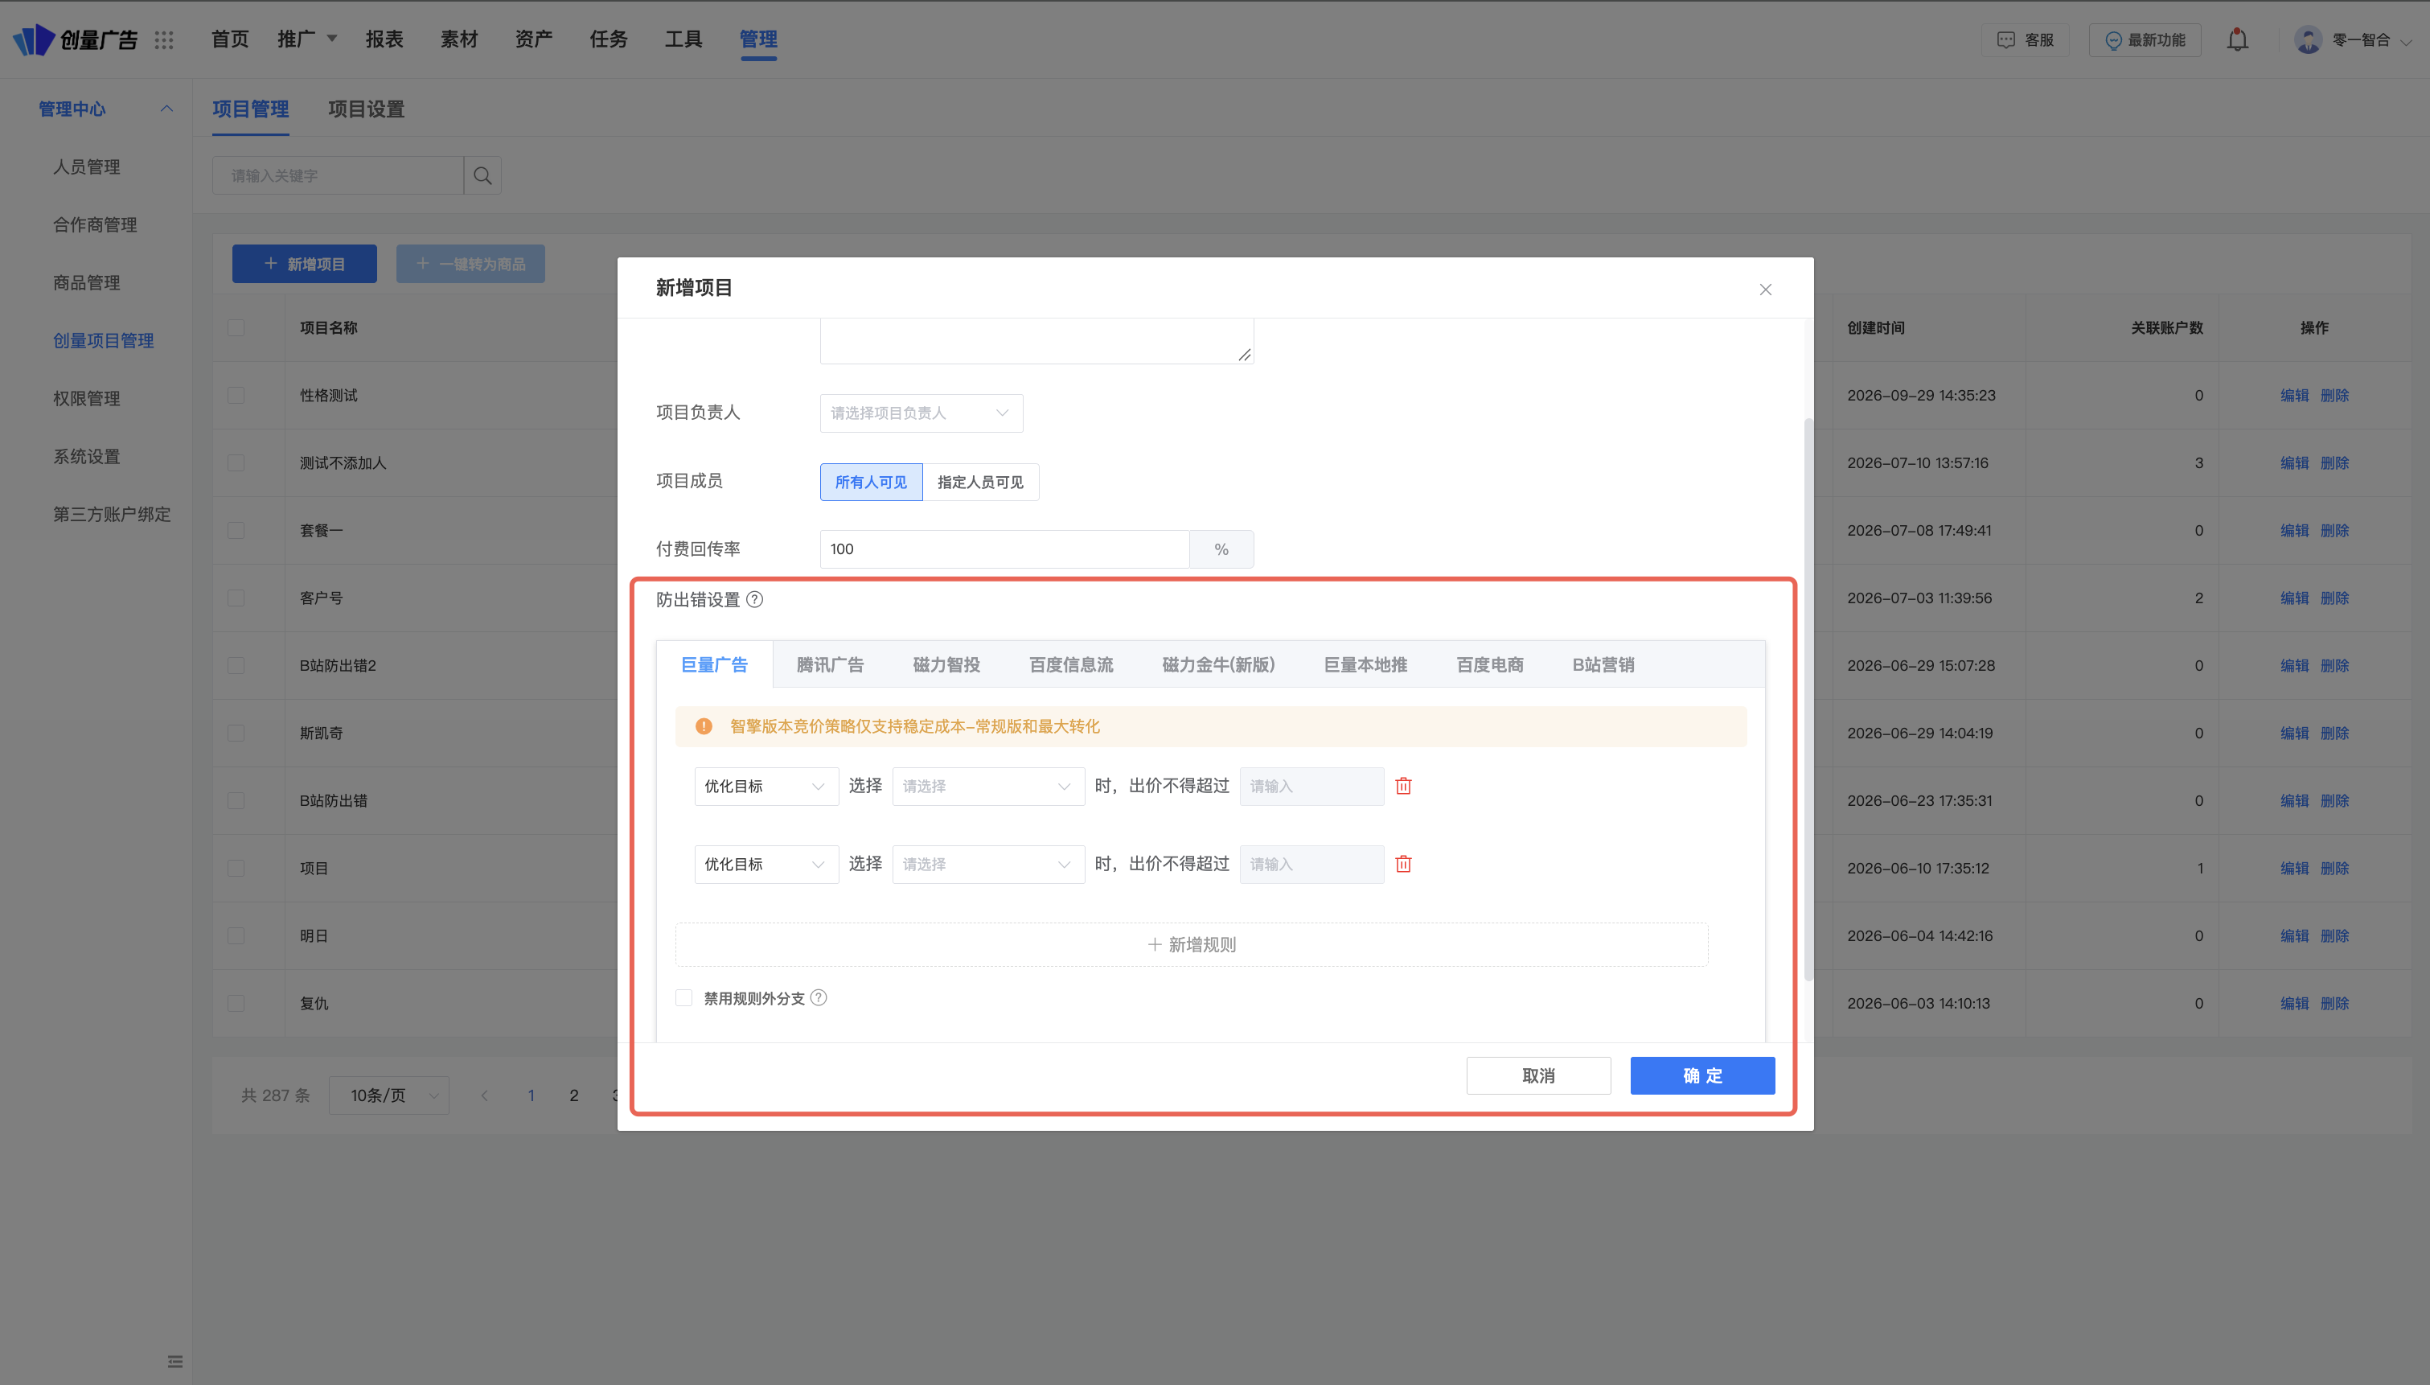The height and width of the screenshot is (1385, 2430).
Task: Click the user avatar icon
Action: coord(2309,40)
